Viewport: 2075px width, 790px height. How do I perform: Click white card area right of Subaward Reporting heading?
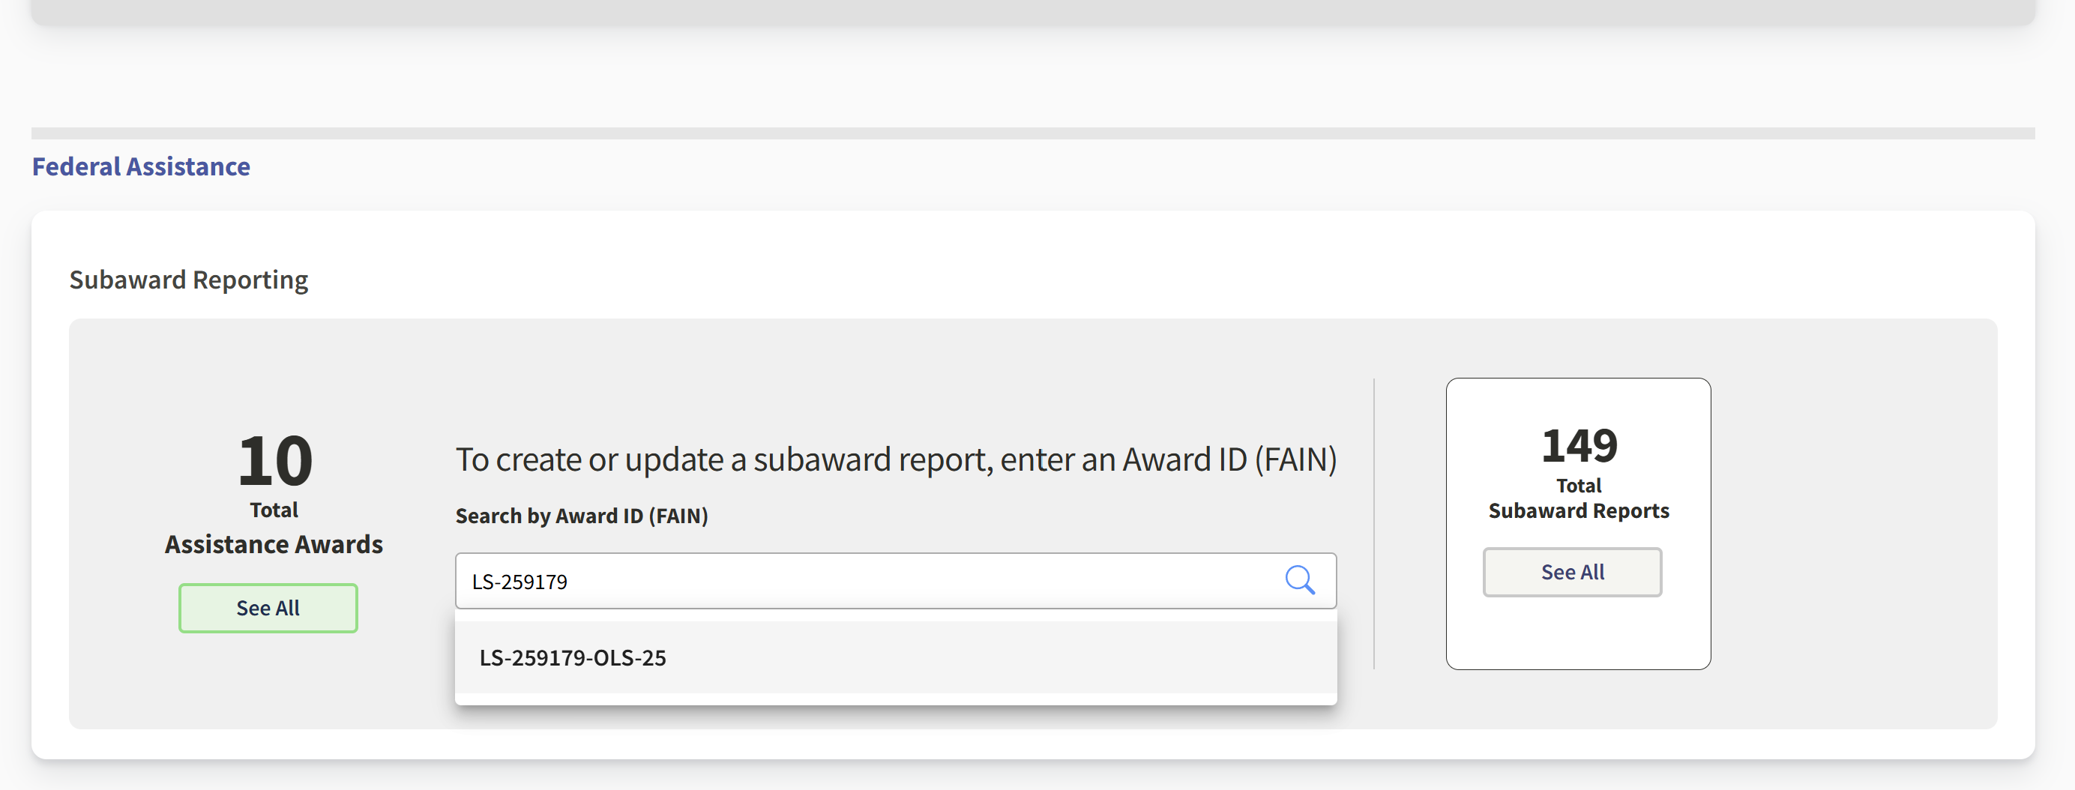click(x=1127, y=280)
